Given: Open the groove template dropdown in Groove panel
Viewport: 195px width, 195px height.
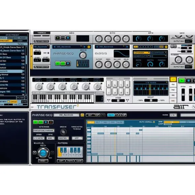Looking at the screenshot, I should (151, 82).
